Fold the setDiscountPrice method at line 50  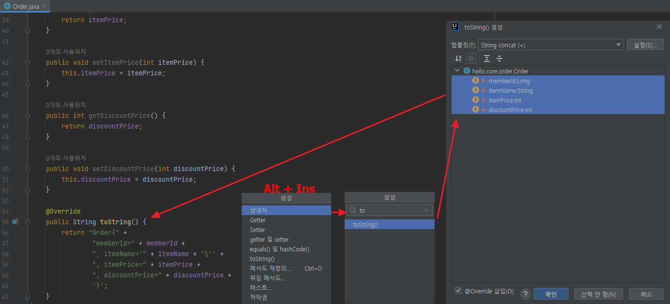[x=28, y=169]
